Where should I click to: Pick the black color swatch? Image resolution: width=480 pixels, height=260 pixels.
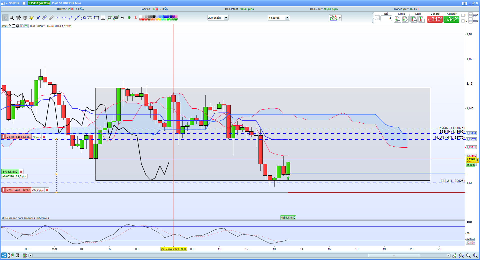(154, 16)
